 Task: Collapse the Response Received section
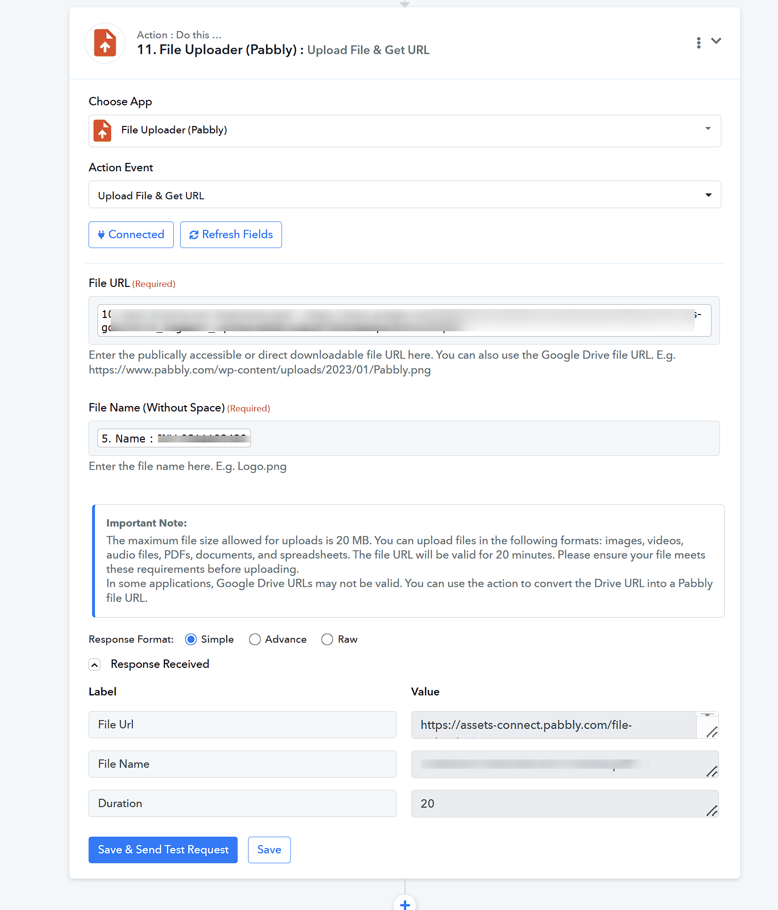(94, 665)
